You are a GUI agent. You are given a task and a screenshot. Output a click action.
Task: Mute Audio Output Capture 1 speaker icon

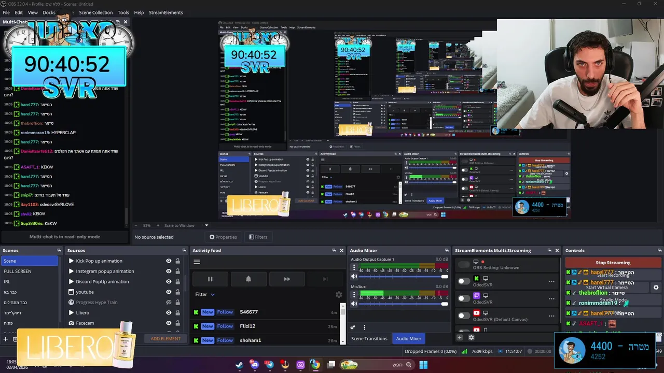[x=354, y=277]
